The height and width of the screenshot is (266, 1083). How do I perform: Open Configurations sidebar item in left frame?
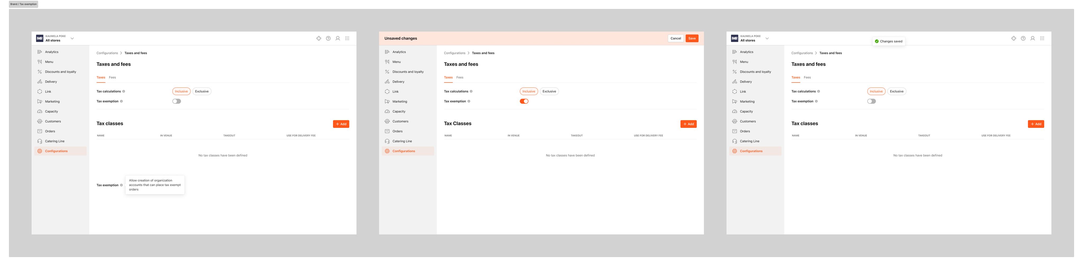point(60,151)
